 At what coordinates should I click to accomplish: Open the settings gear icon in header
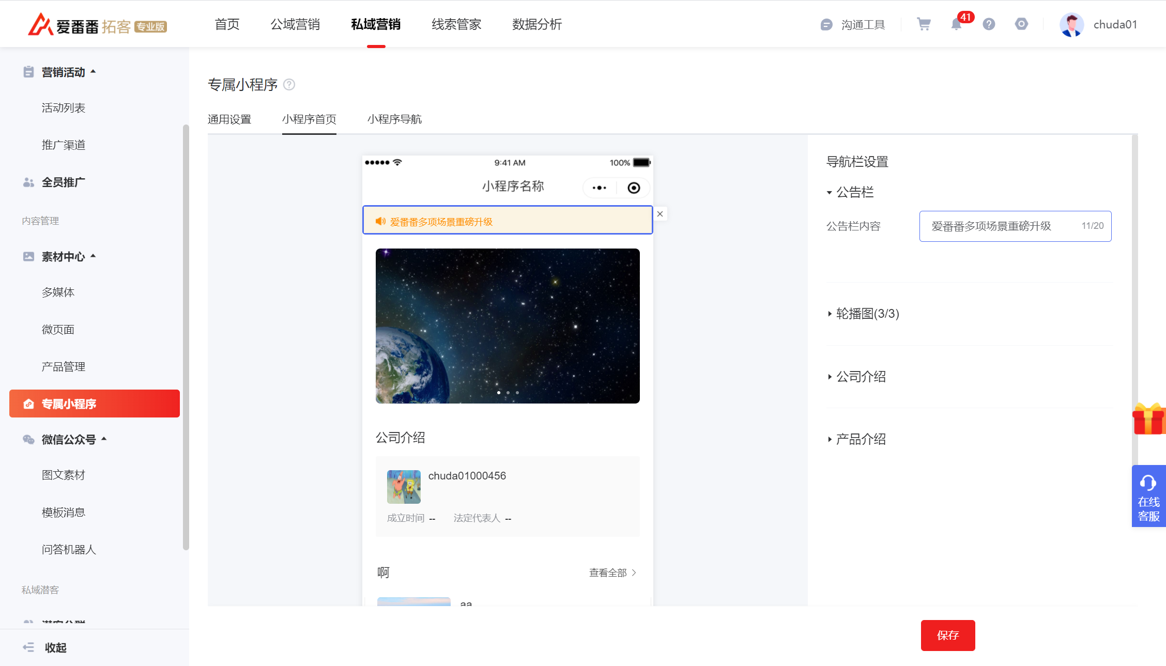click(x=1021, y=24)
